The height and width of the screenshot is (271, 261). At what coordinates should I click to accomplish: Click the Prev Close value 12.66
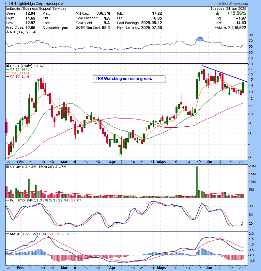click(30, 28)
